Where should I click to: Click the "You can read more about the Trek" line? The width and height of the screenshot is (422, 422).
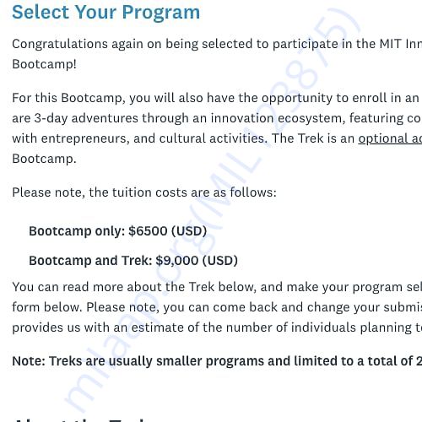point(217,287)
